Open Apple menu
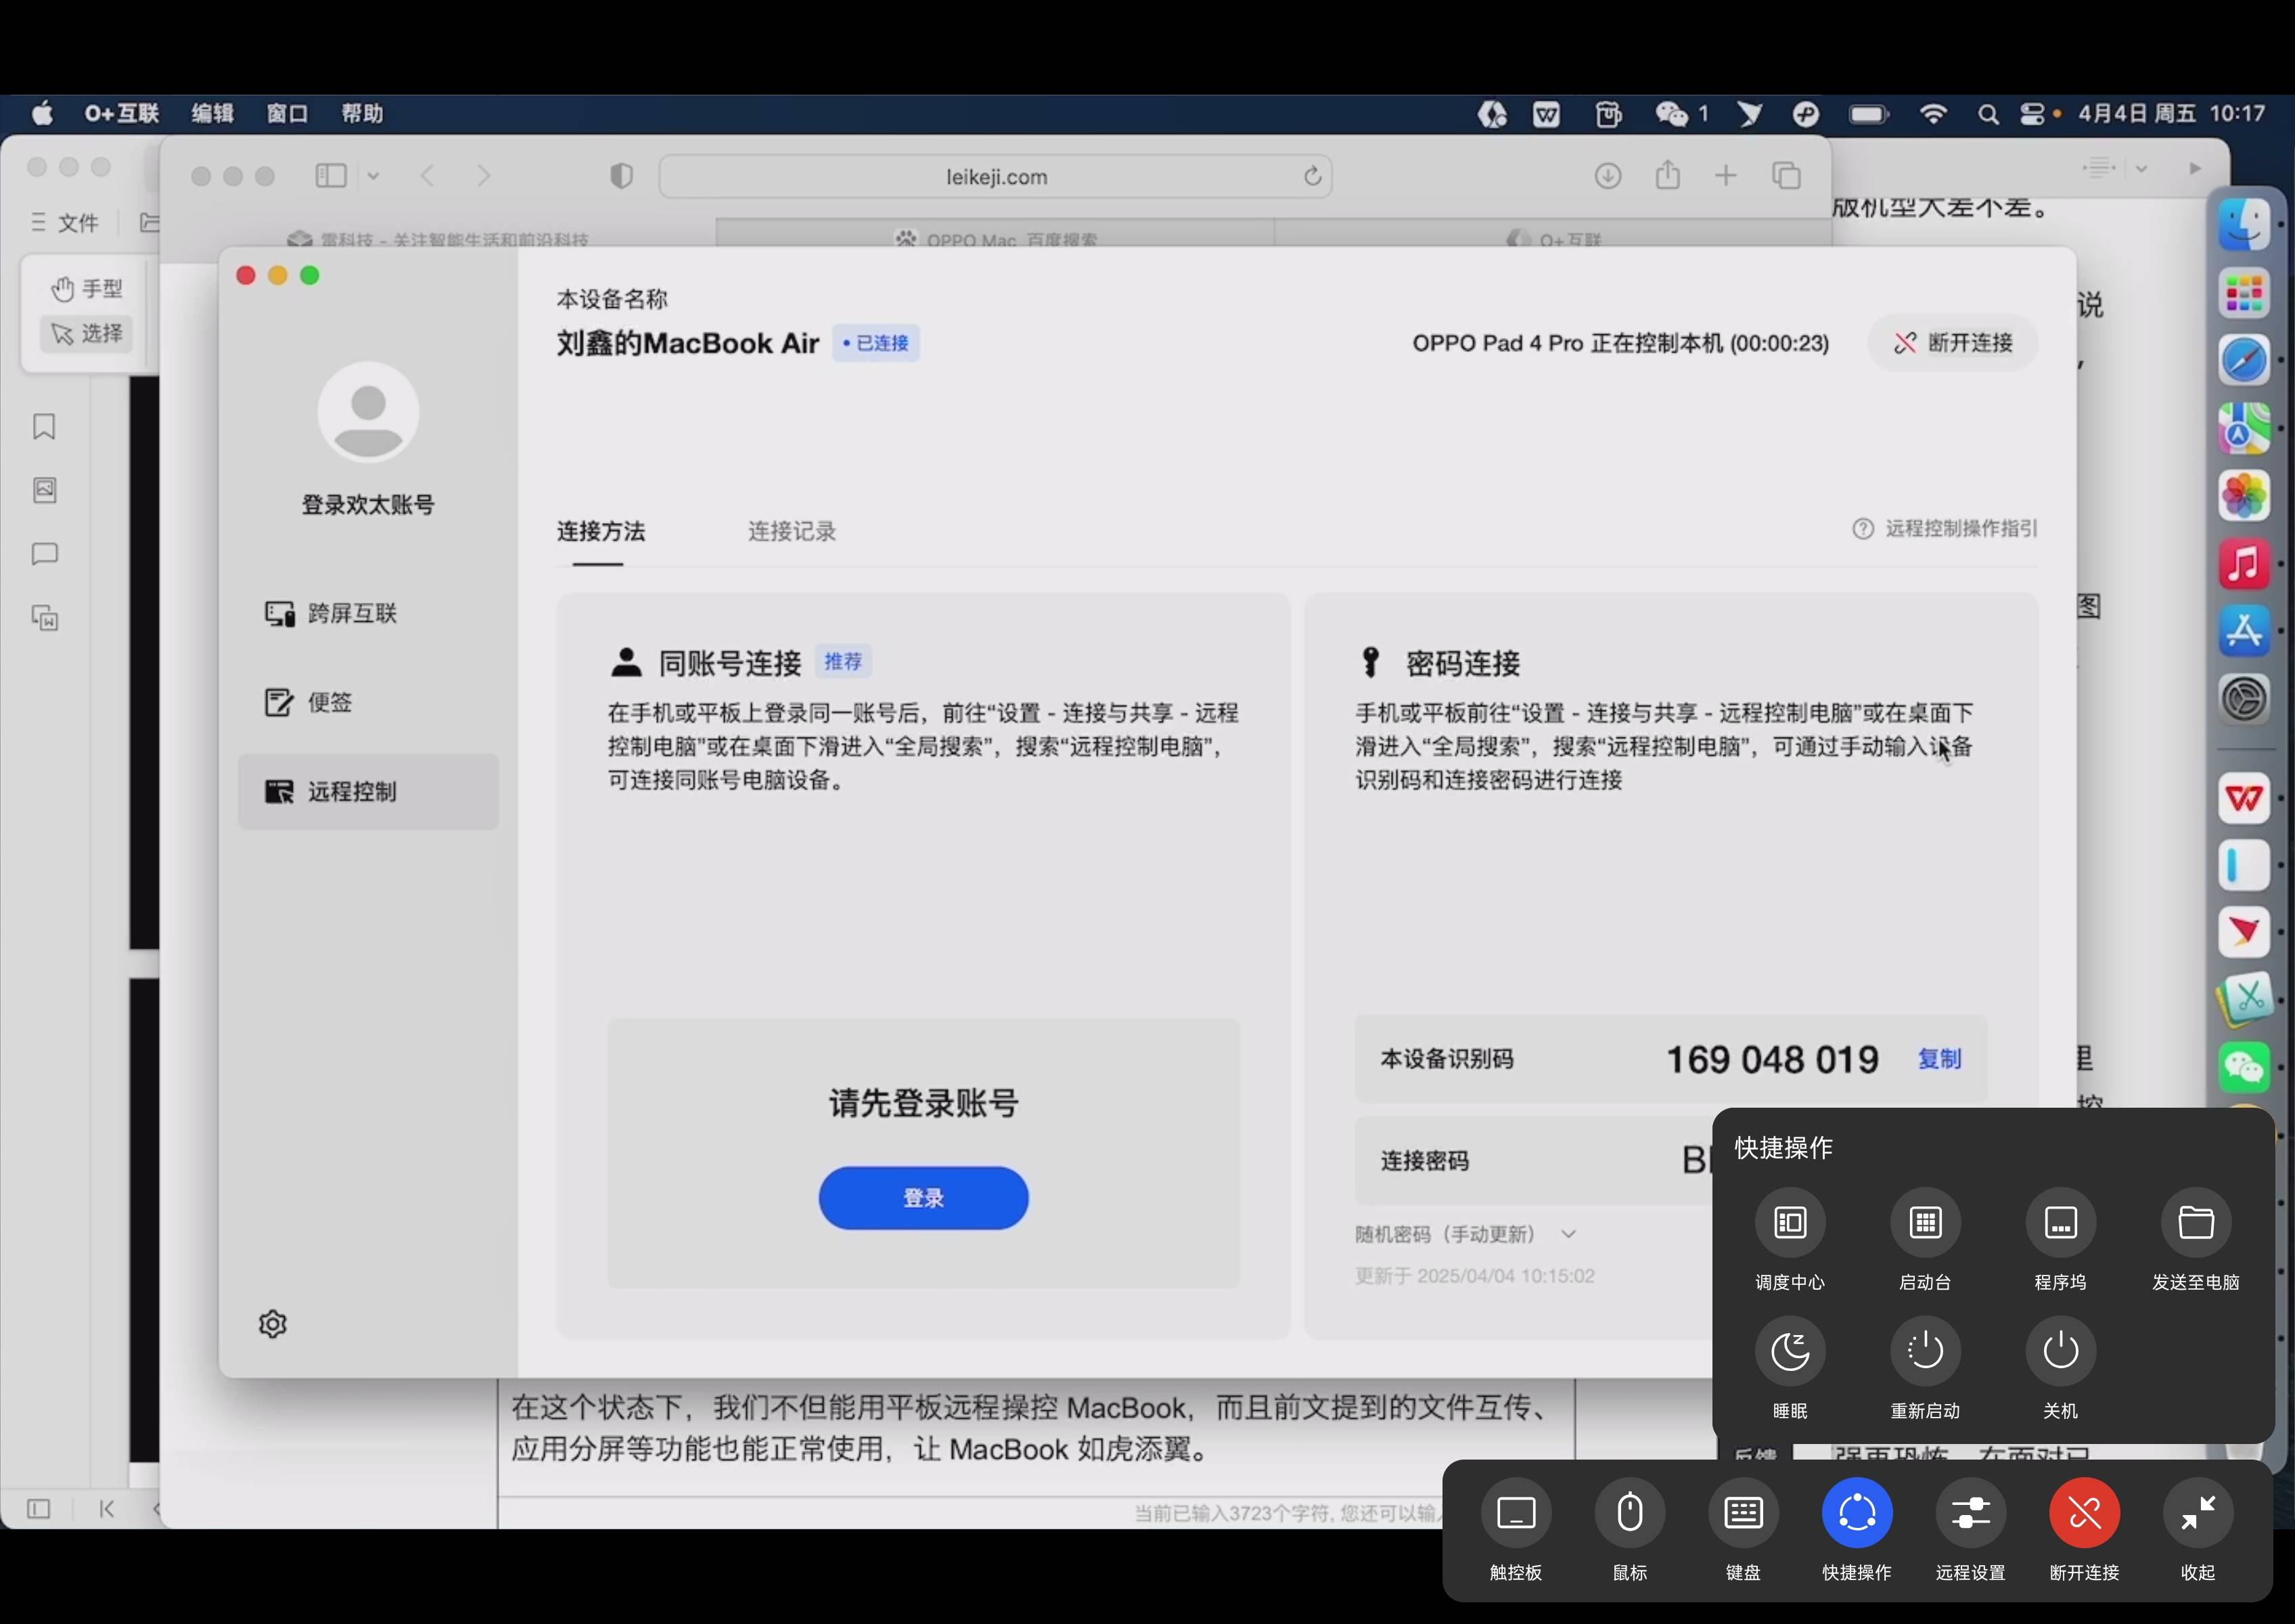Screen dimensions: 2295x1624 tap(42, 114)
